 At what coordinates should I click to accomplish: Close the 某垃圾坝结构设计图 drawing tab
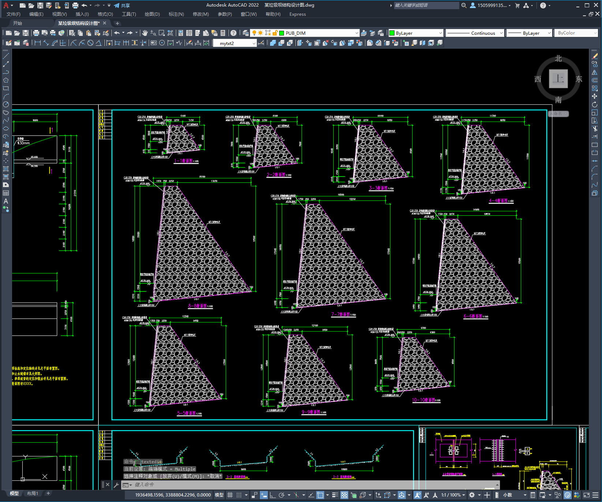[x=105, y=23]
